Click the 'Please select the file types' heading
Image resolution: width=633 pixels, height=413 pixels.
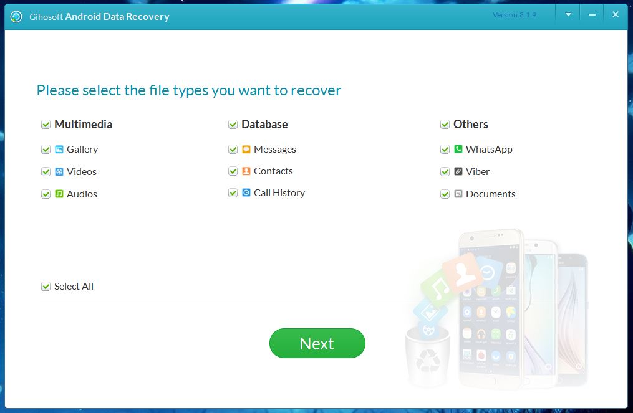click(x=189, y=90)
